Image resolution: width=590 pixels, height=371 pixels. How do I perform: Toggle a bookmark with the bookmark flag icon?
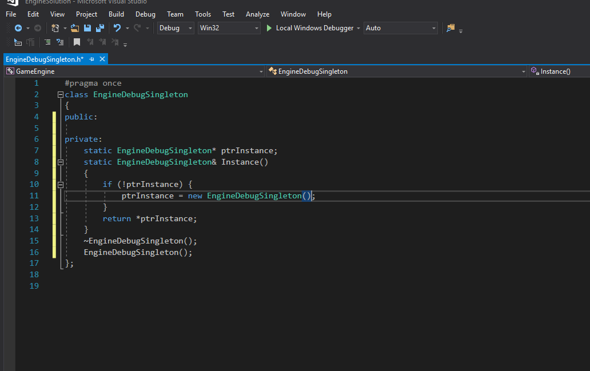[77, 42]
